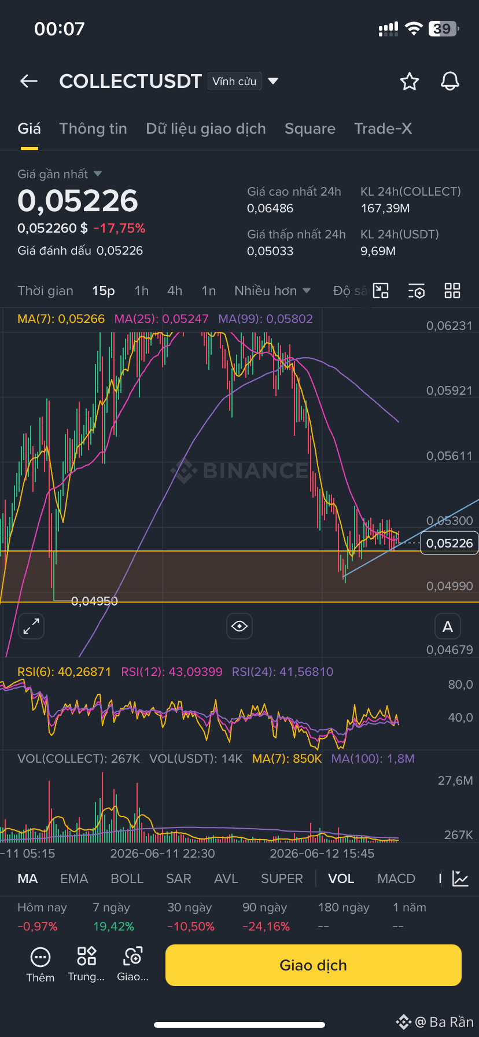The height and width of the screenshot is (1037, 479).
Task: Tap the 24h low value 0,05033
Action: click(270, 251)
